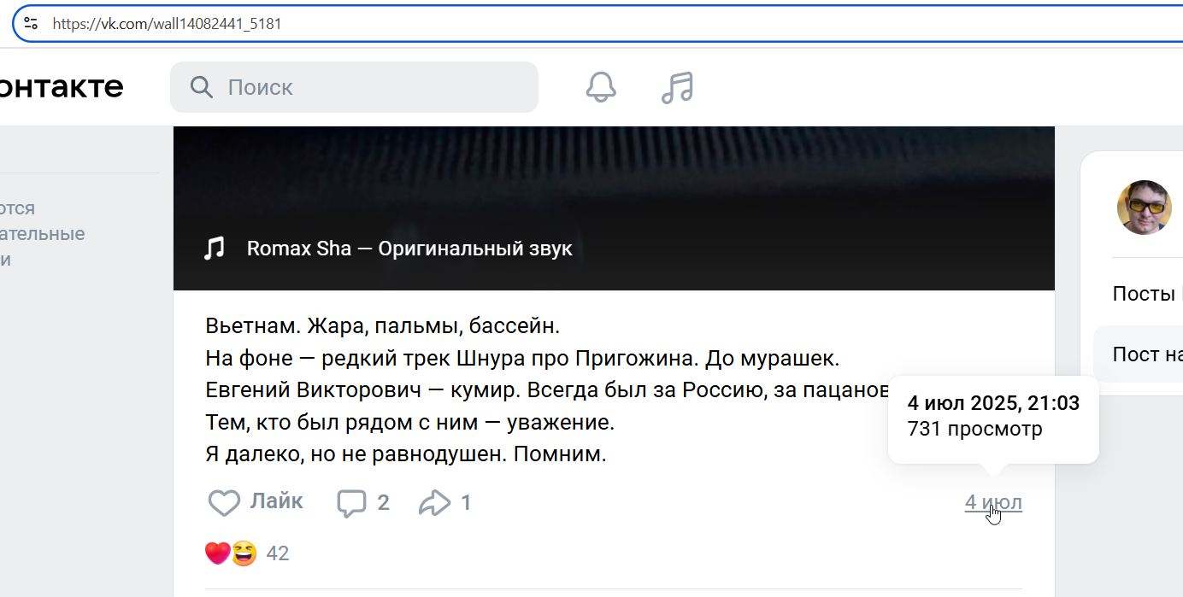Open notifications bell in header
This screenshot has width=1183, height=597.
click(x=601, y=87)
